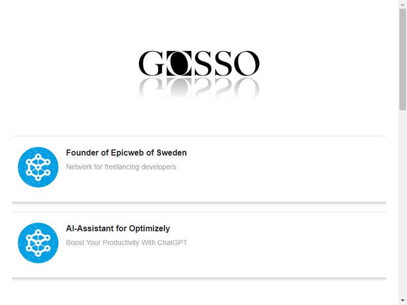Open the AI-Assistant for Optimizely heading
The height and width of the screenshot is (305, 407).
[x=118, y=228]
